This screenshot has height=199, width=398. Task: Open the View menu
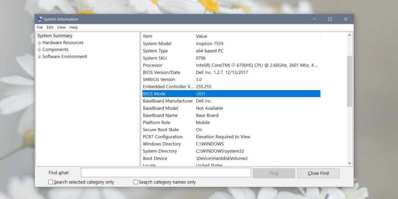coord(61,28)
